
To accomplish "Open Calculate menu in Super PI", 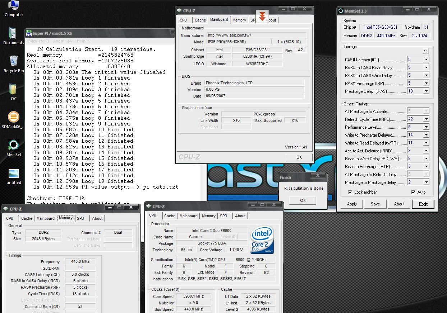I will [38, 41].
